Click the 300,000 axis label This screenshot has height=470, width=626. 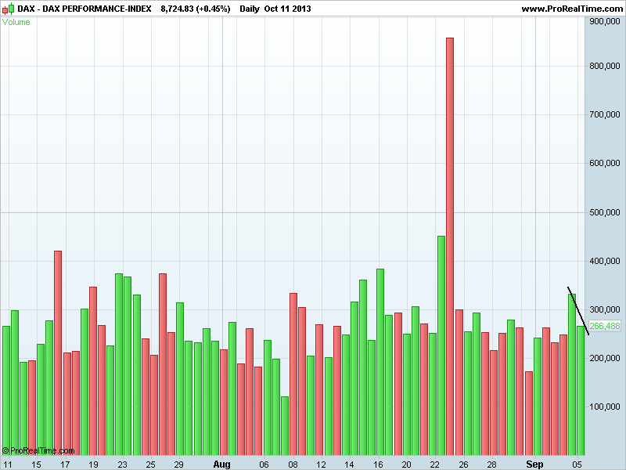coord(605,309)
